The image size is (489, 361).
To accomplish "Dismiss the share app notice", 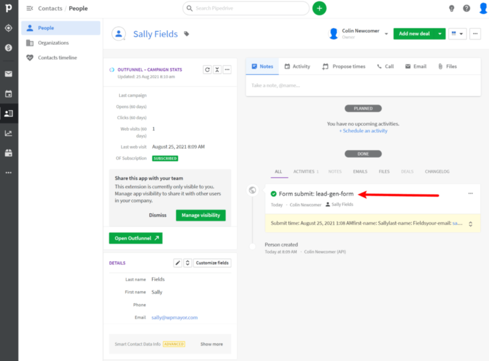I will click(x=158, y=216).
